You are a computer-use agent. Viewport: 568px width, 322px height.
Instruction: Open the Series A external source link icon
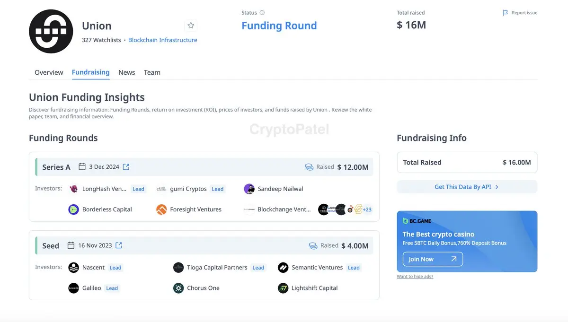126,167
